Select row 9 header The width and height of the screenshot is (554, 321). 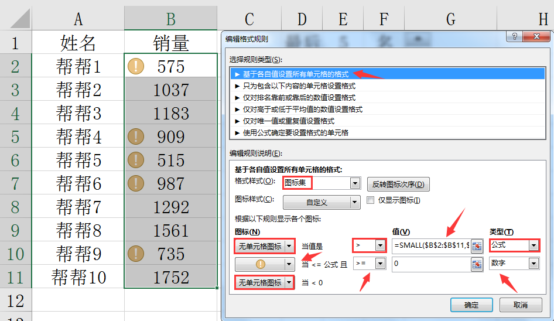[16, 230]
